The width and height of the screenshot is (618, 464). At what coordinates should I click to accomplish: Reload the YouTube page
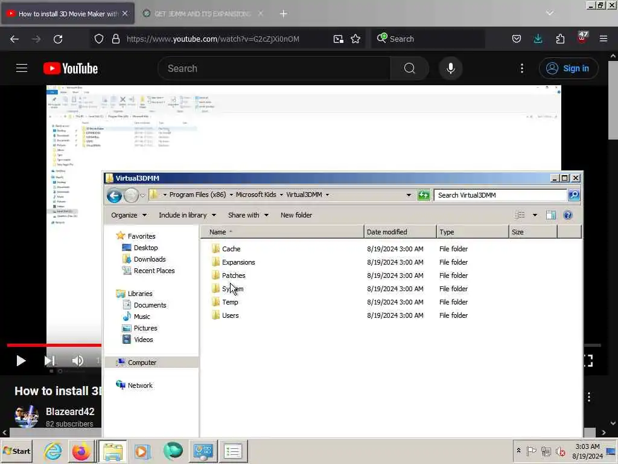tap(58, 39)
